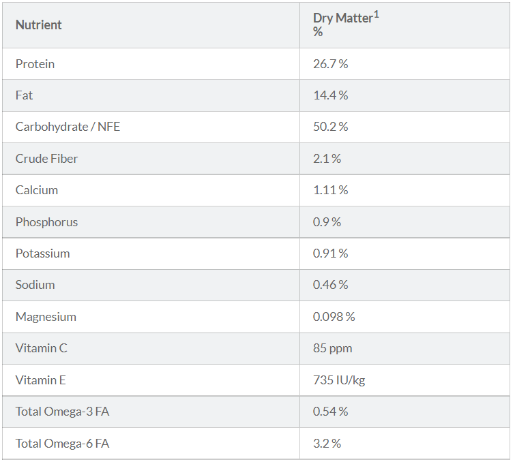Click the 85 ppm value
Screen dimensions: 515x462
[332, 348]
